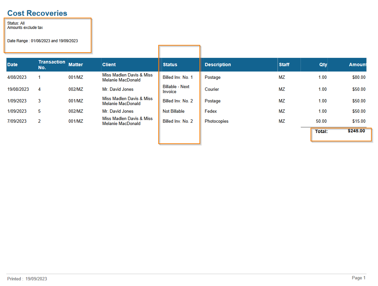This screenshot has height=286, width=378.
Task: Select the Qty column header
Action: [x=322, y=64]
